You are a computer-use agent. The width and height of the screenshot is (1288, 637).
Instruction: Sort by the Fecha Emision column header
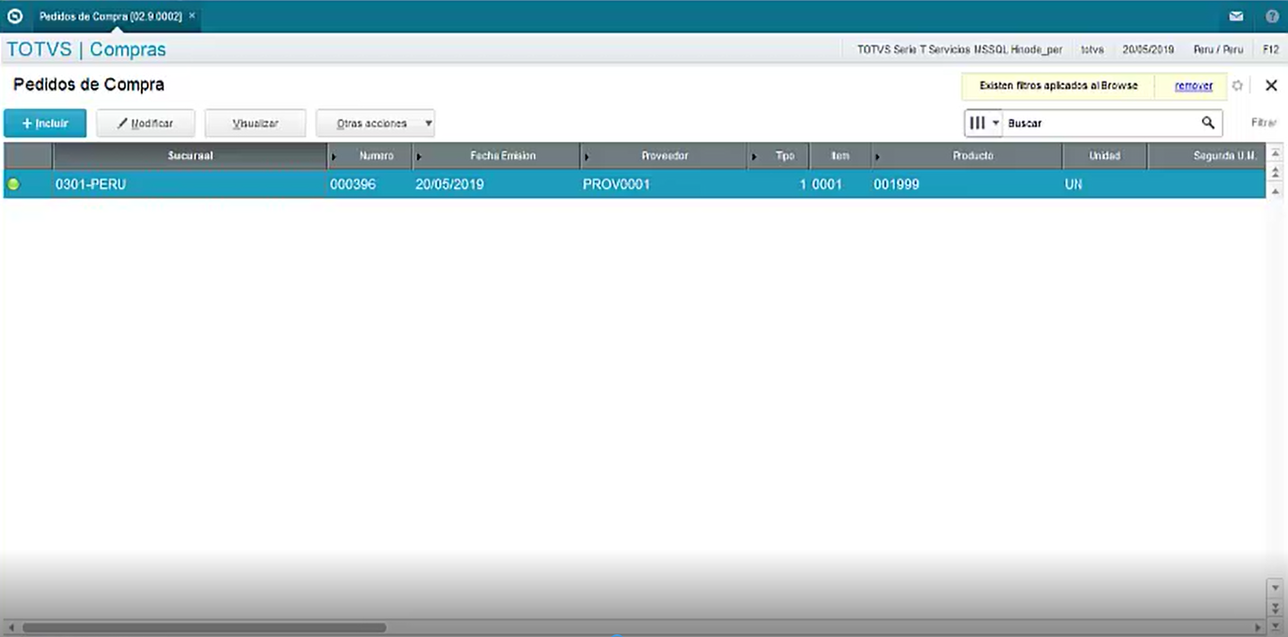point(496,156)
